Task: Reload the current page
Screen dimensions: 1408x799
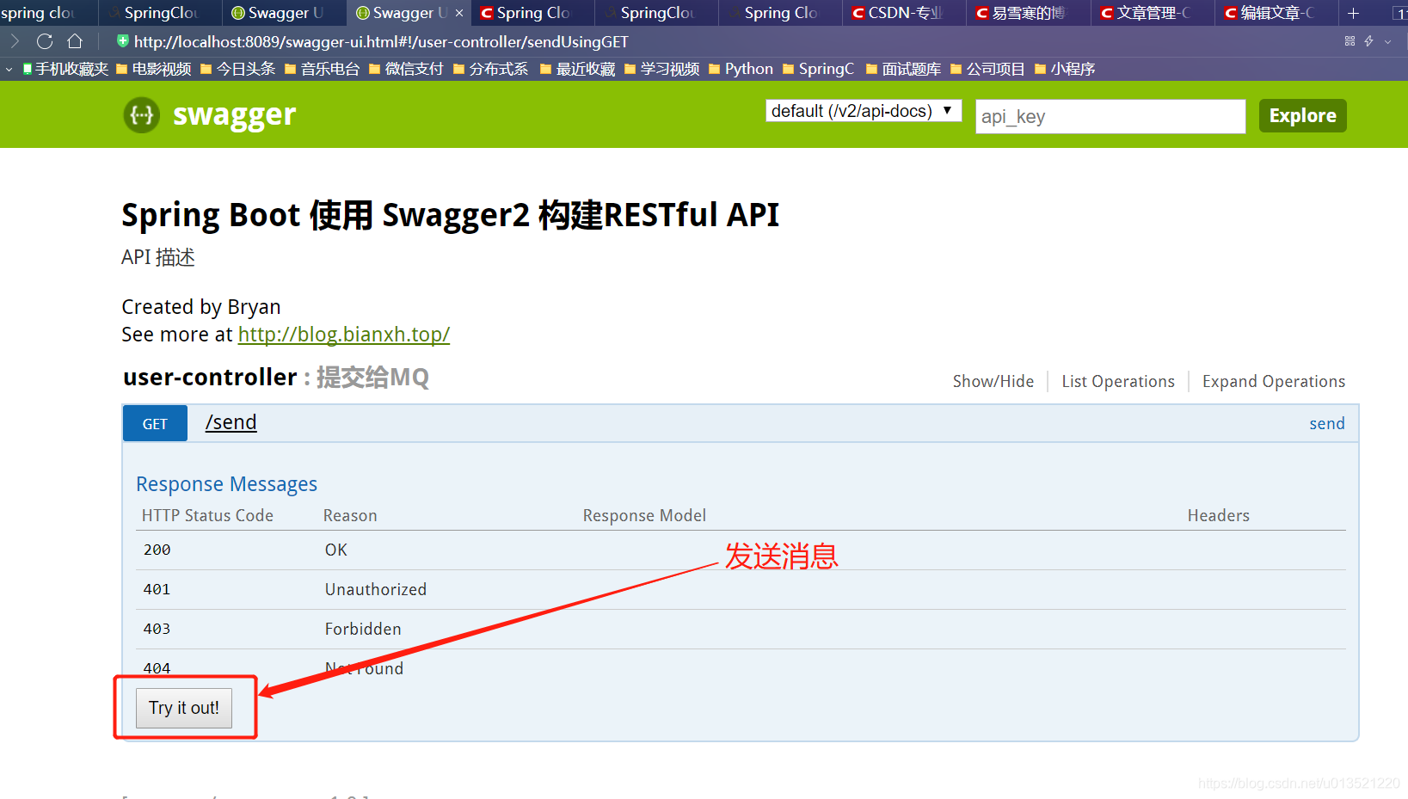Action: tap(45, 41)
